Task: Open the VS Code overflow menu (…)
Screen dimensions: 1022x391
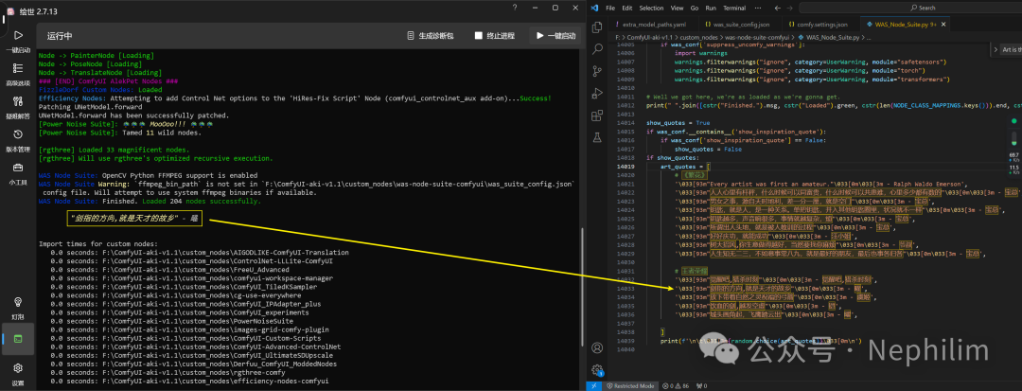Action: tap(759, 8)
